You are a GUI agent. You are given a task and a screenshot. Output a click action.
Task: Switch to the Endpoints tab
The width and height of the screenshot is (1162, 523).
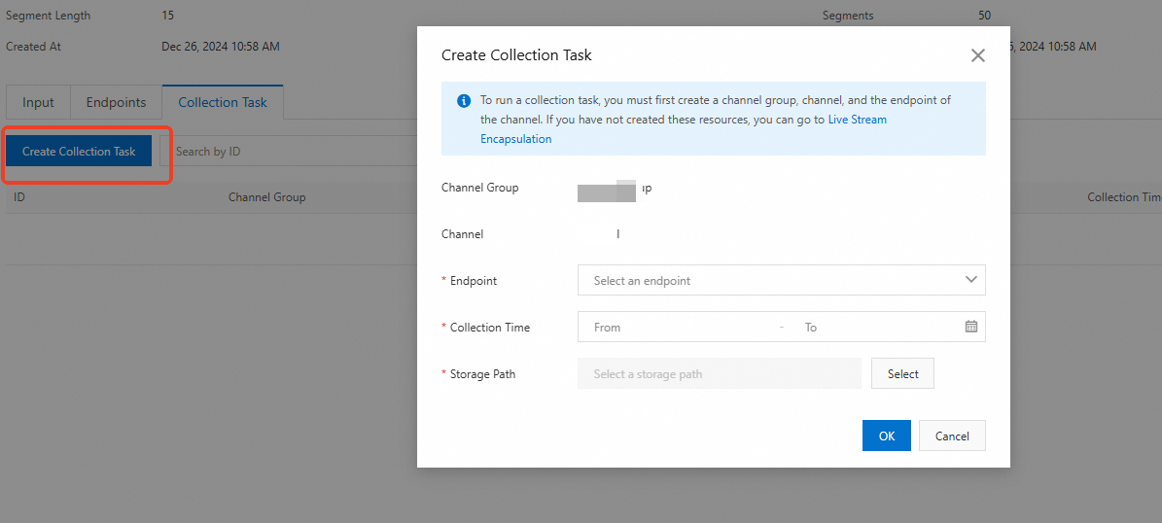(117, 102)
